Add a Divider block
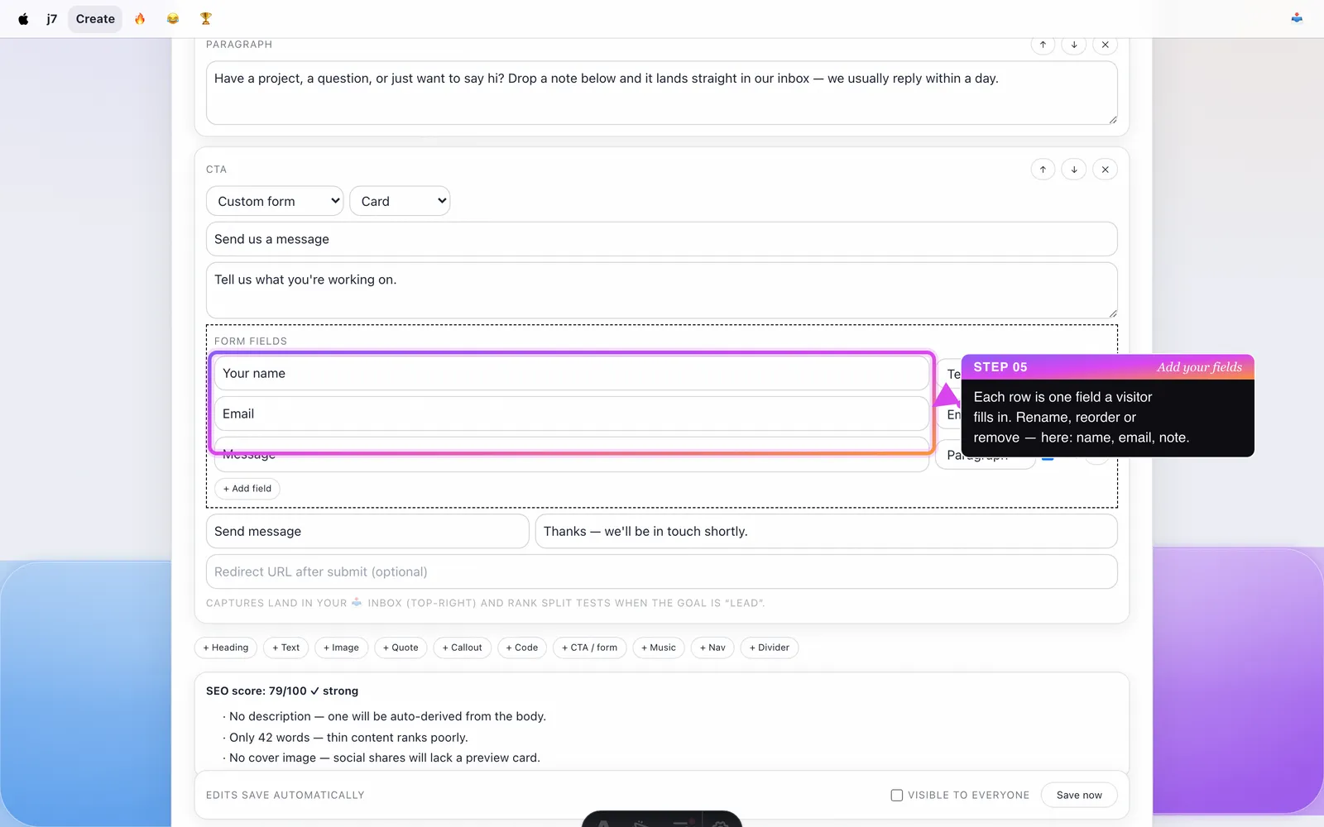 (x=770, y=648)
